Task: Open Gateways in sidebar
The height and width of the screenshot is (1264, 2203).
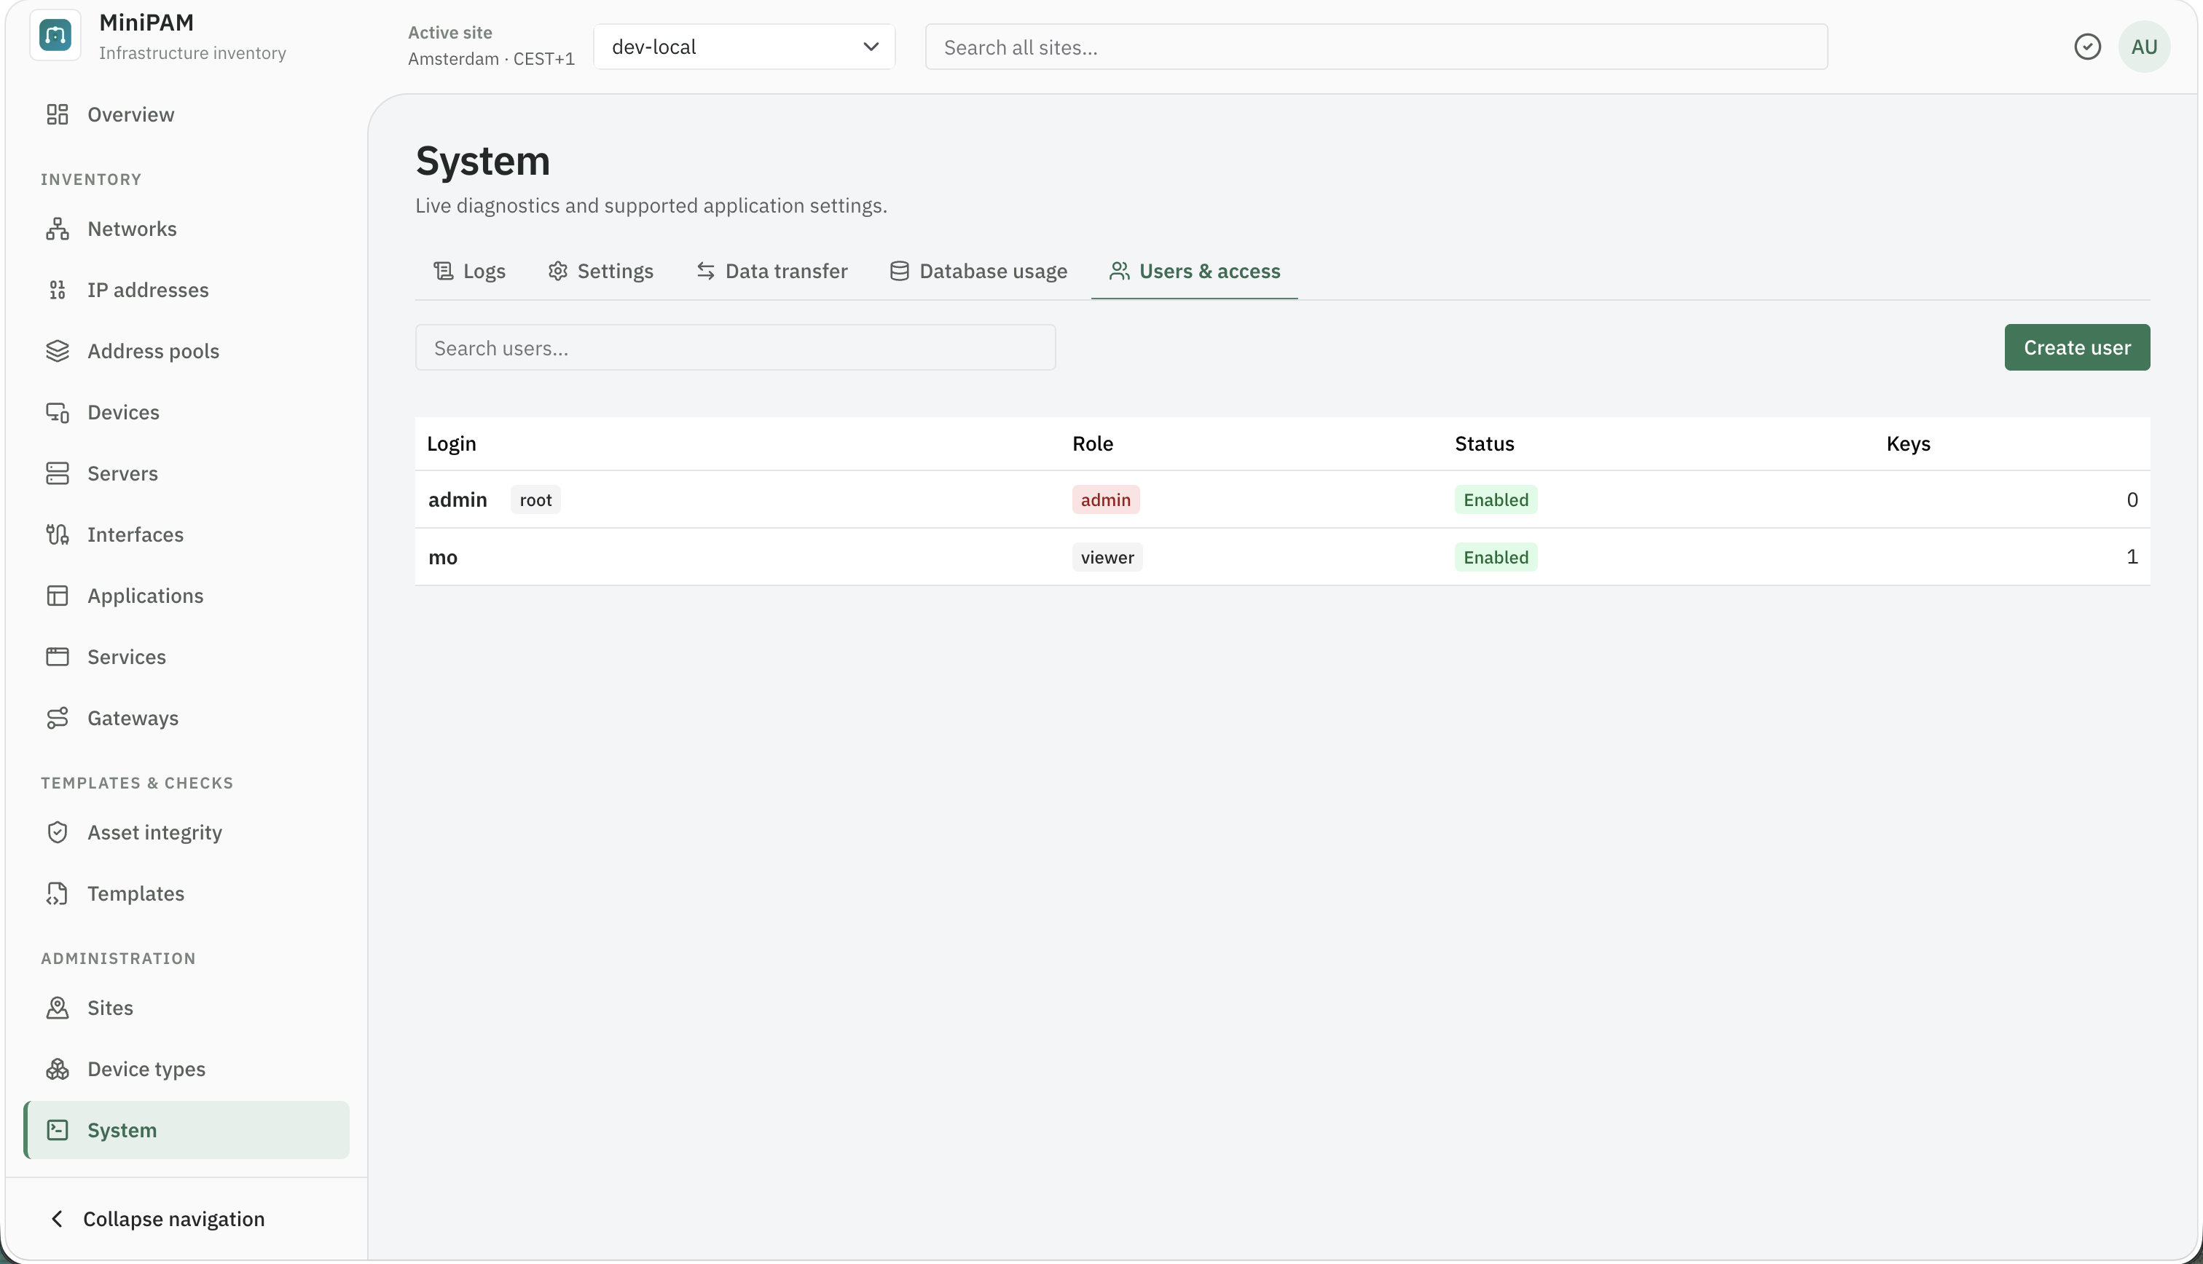Action: (x=186, y=719)
